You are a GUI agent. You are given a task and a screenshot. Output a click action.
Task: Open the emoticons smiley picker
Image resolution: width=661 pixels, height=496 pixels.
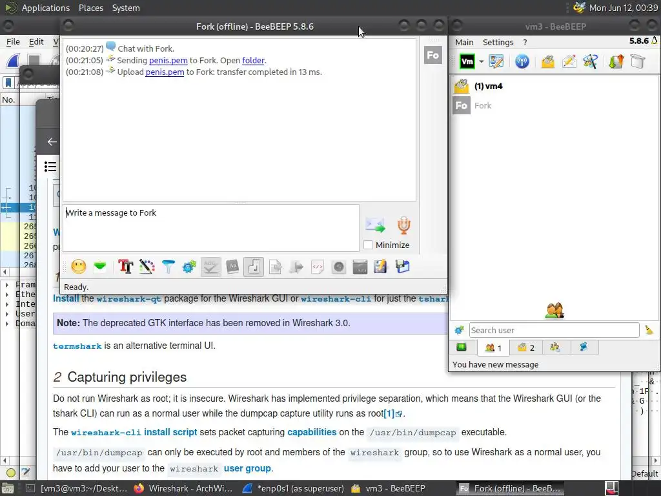78,267
